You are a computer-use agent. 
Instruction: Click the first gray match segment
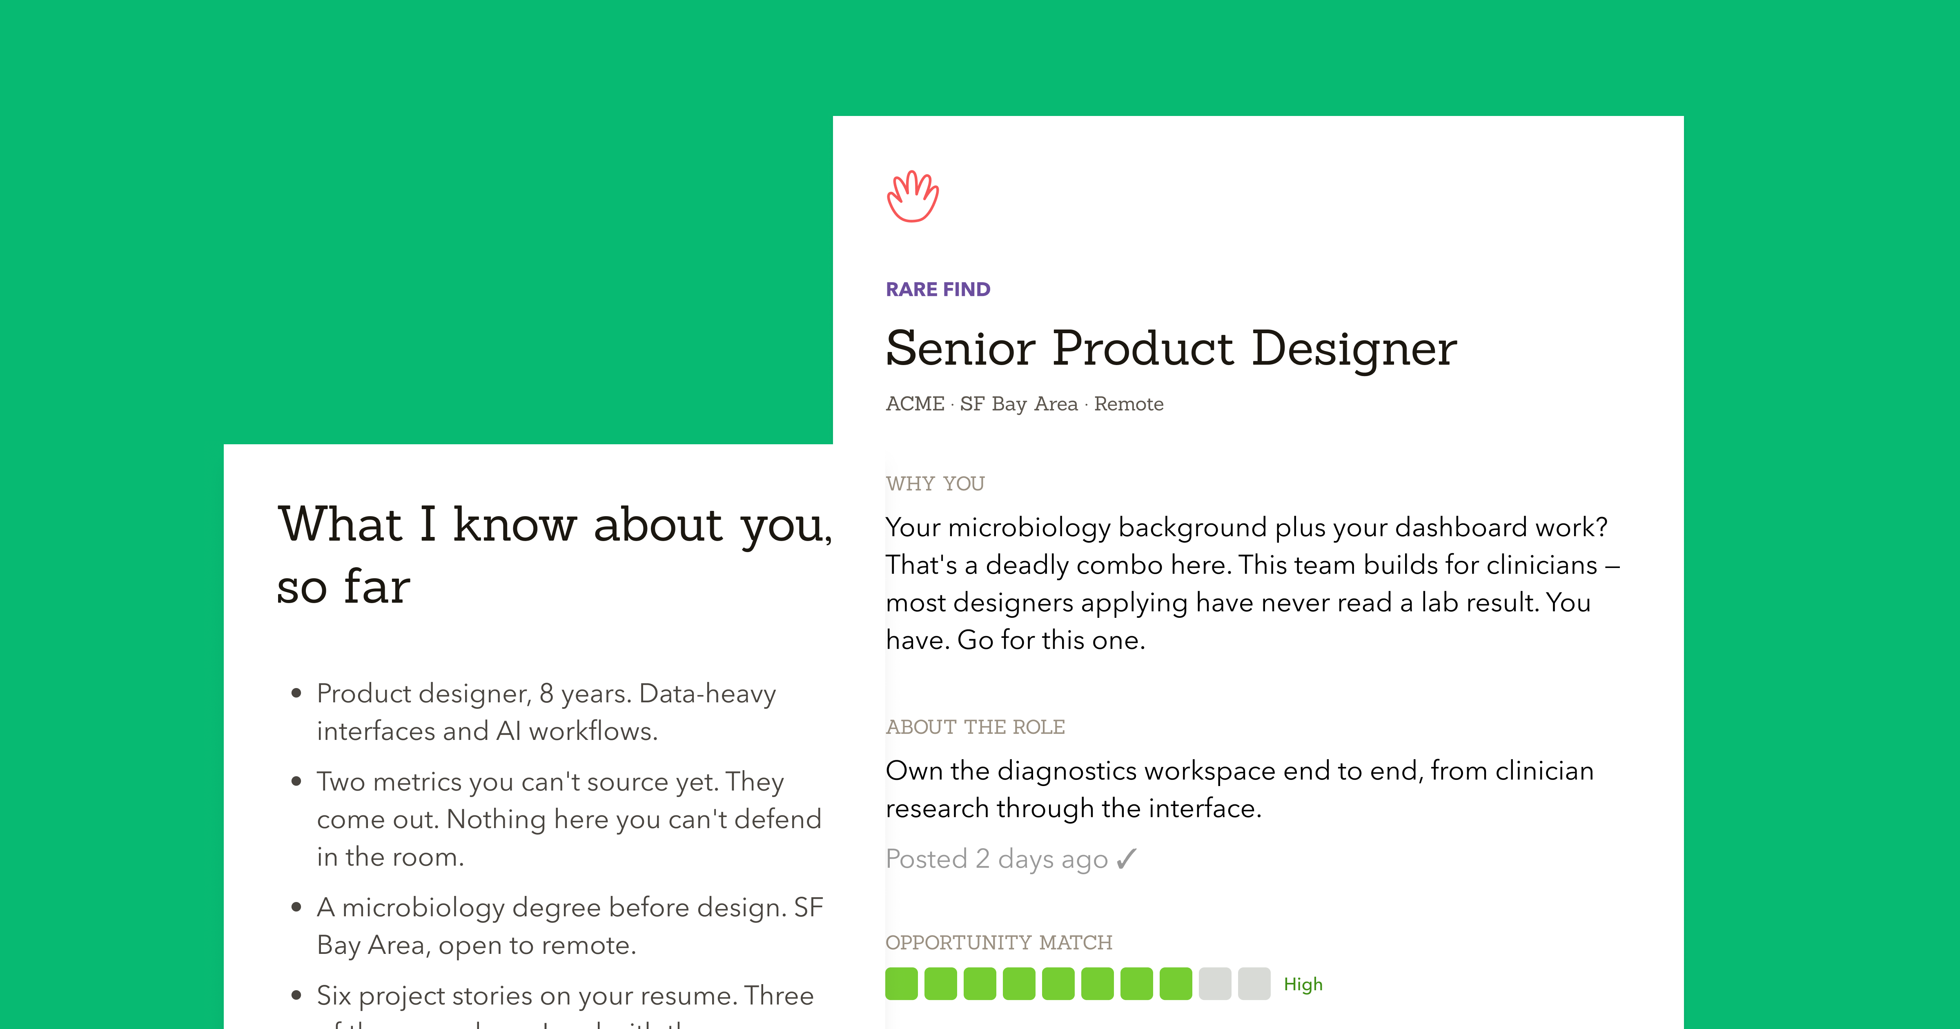pyautogui.click(x=1215, y=983)
